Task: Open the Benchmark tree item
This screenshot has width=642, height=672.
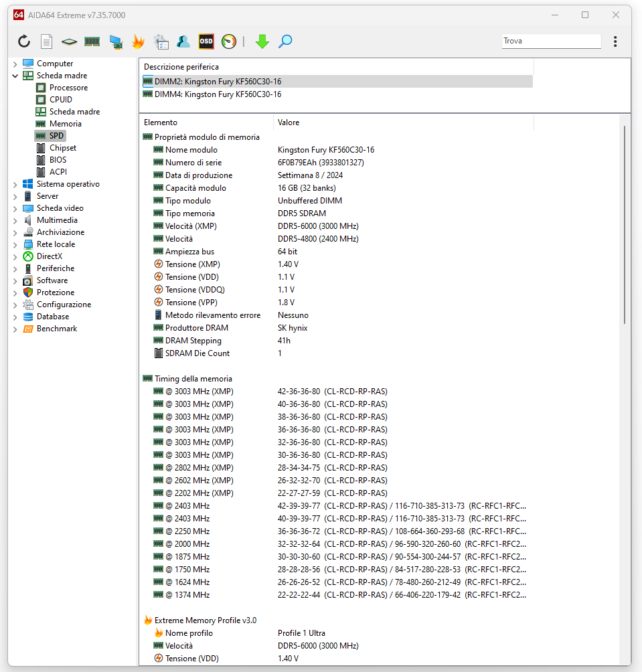Action: coord(57,328)
